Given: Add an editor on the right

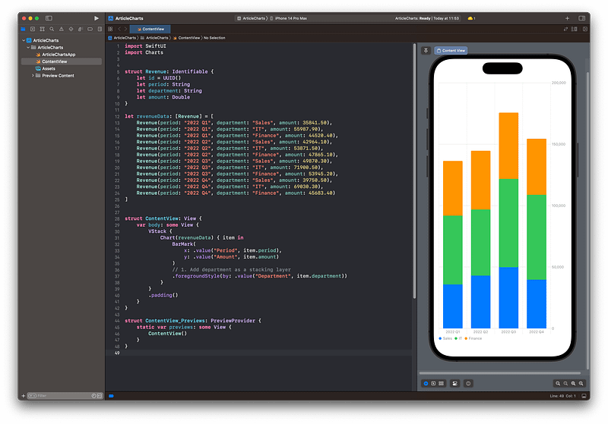Looking at the screenshot, I should (584, 29).
